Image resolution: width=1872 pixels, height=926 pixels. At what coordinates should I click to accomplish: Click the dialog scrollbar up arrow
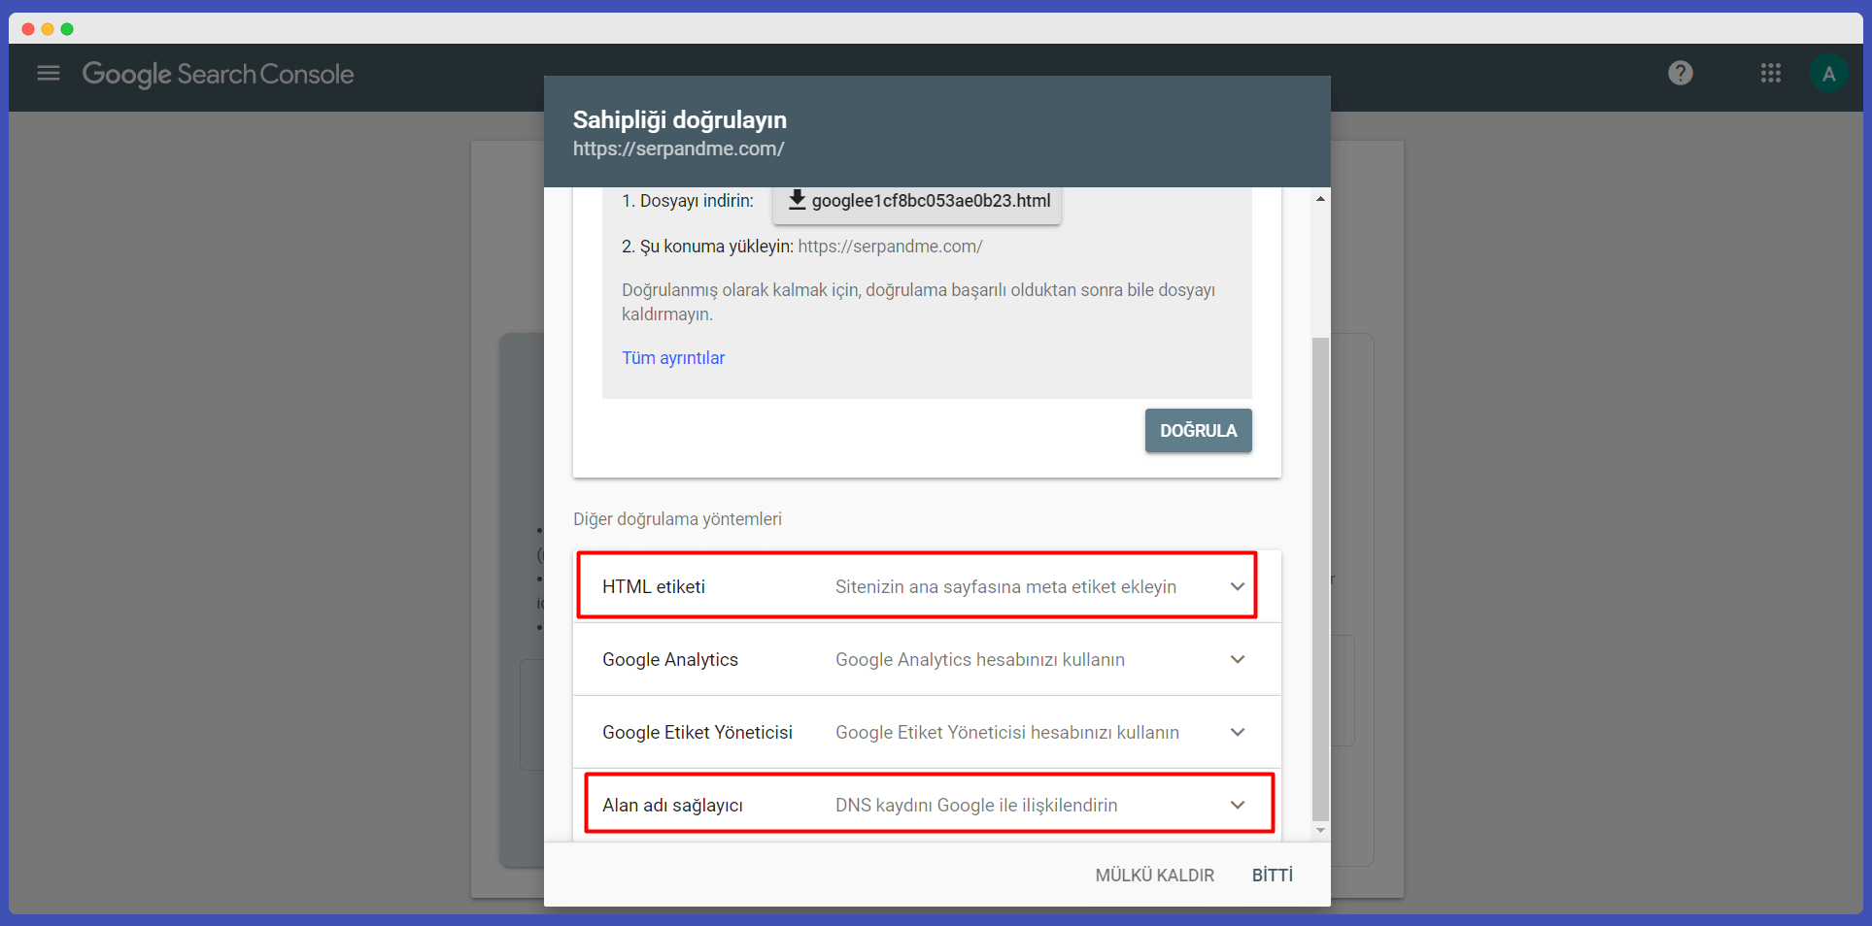[x=1320, y=199]
